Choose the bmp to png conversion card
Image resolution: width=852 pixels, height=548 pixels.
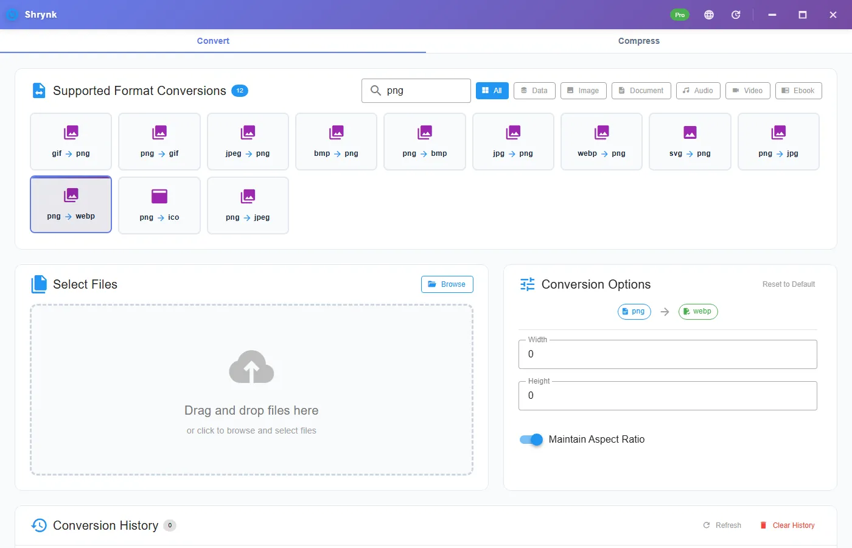[x=336, y=141]
